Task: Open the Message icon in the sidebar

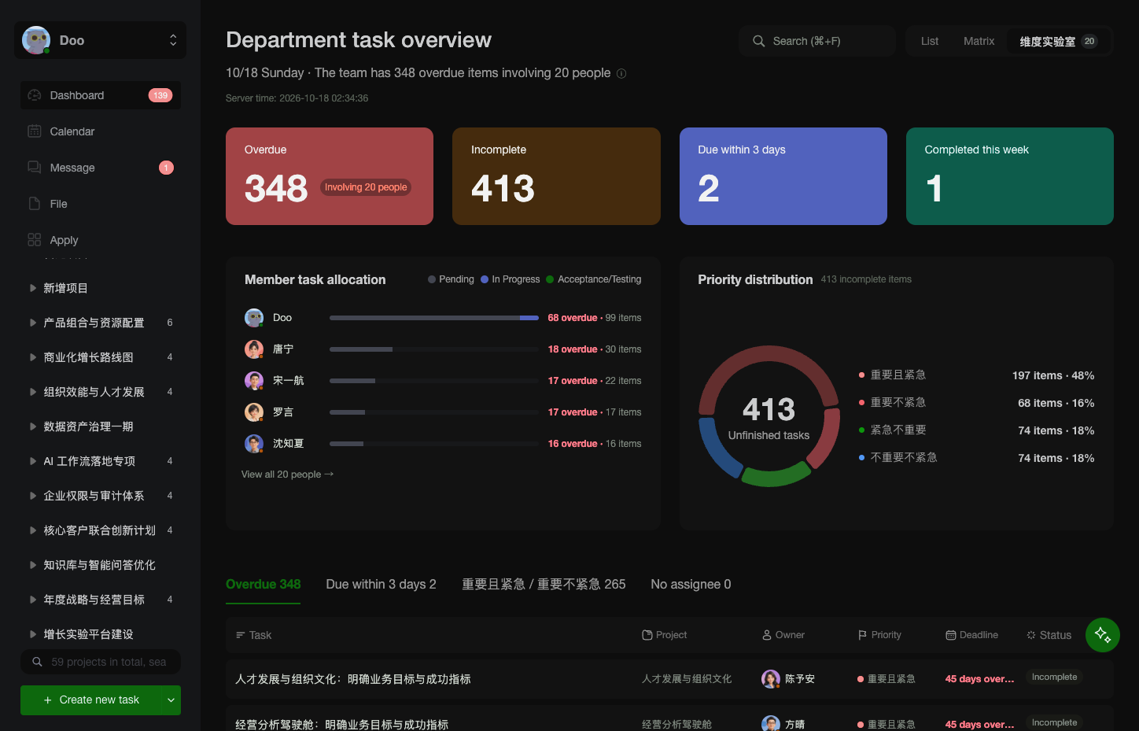Action: (35, 168)
